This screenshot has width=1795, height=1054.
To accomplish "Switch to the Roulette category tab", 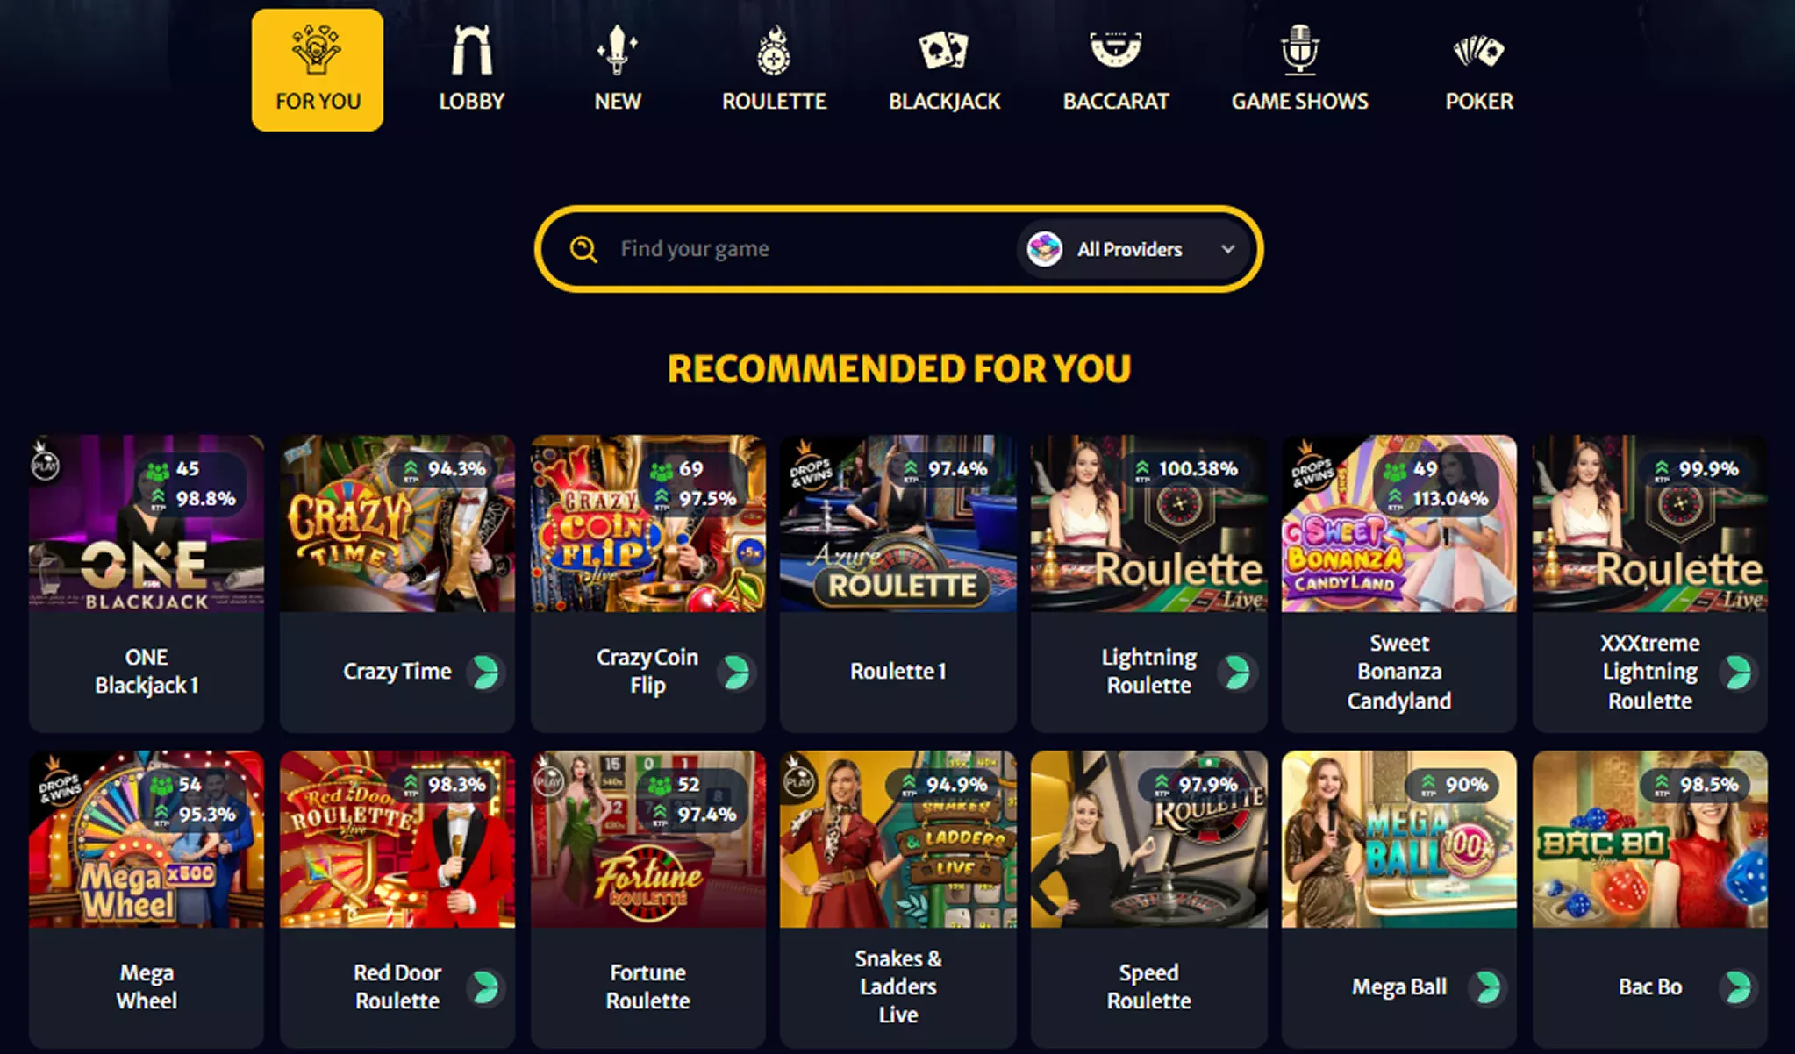I will (x=774, y=70).
